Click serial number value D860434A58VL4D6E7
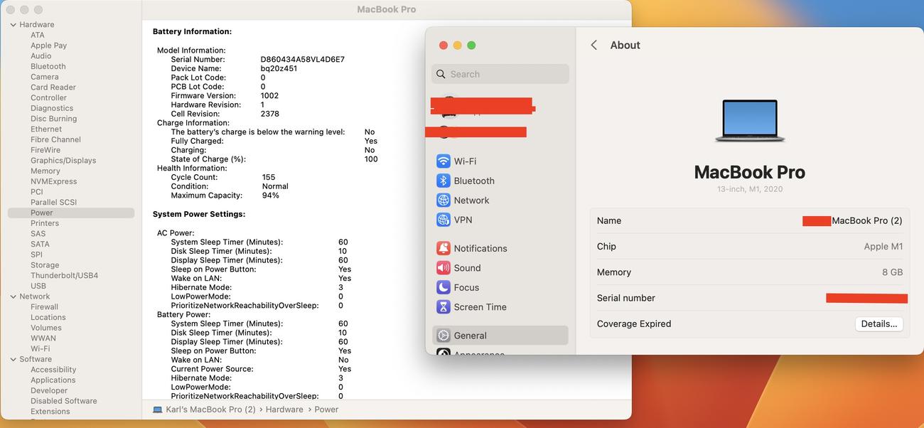Screen dimensions: 924x428 (303, 60)
